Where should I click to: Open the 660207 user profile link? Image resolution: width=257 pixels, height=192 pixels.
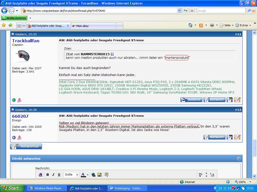click(20, 116)
